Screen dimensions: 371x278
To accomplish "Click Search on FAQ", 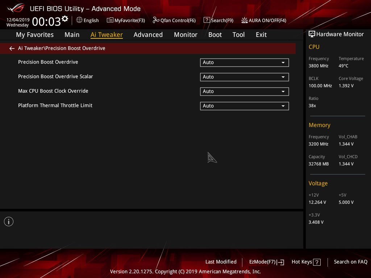I will 351,262.
